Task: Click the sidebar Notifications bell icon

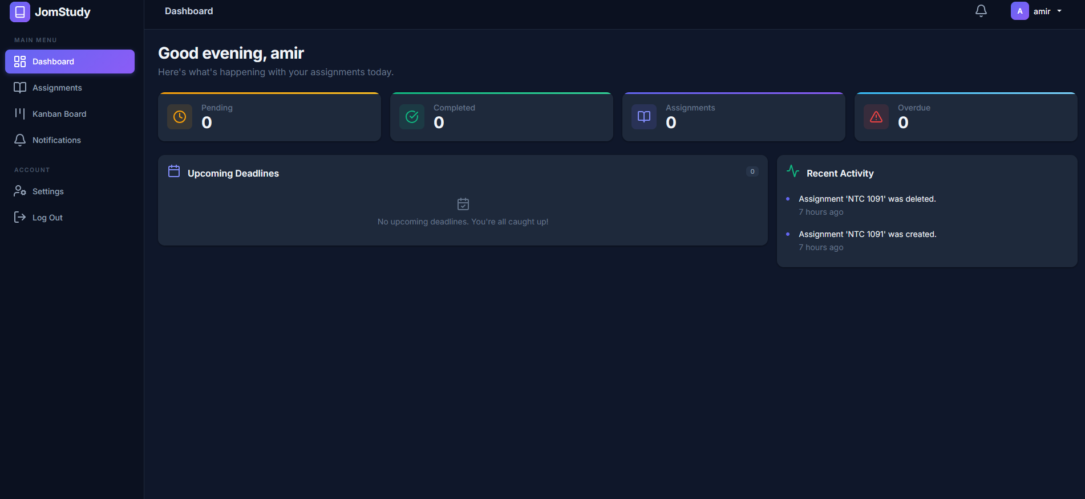Action: point(20,140)
